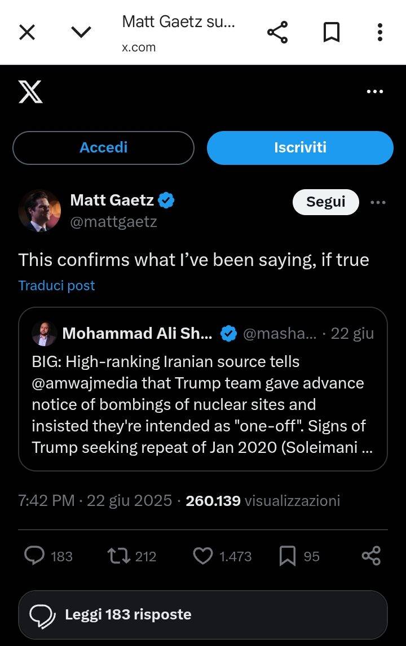The width and height of the screenshot is (406, 646).
Task: Share the post via share icon
Action: click(x=371, y=556)
